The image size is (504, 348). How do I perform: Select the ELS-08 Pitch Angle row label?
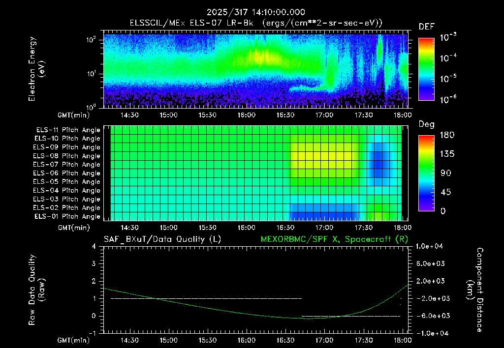[67, 156]
